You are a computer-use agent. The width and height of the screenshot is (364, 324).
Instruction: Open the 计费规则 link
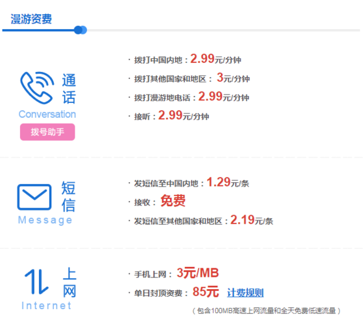245,293
